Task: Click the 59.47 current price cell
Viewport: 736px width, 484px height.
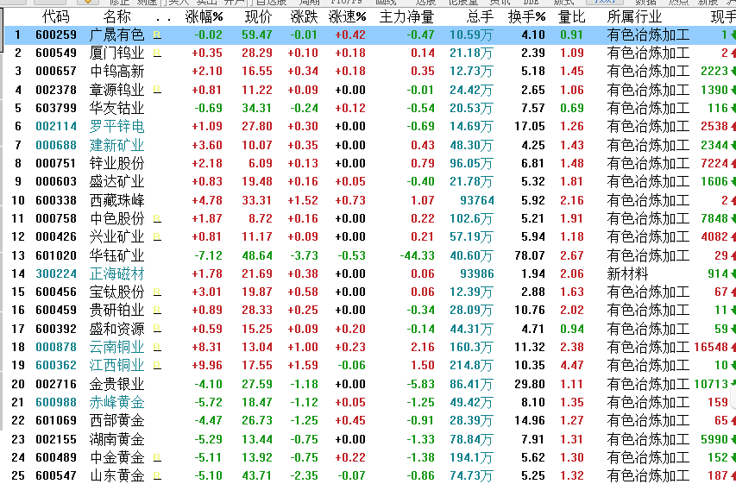Action: (x=257, y=35)
